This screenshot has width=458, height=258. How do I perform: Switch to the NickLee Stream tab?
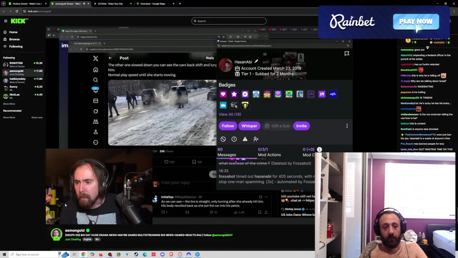coord(27,4)
